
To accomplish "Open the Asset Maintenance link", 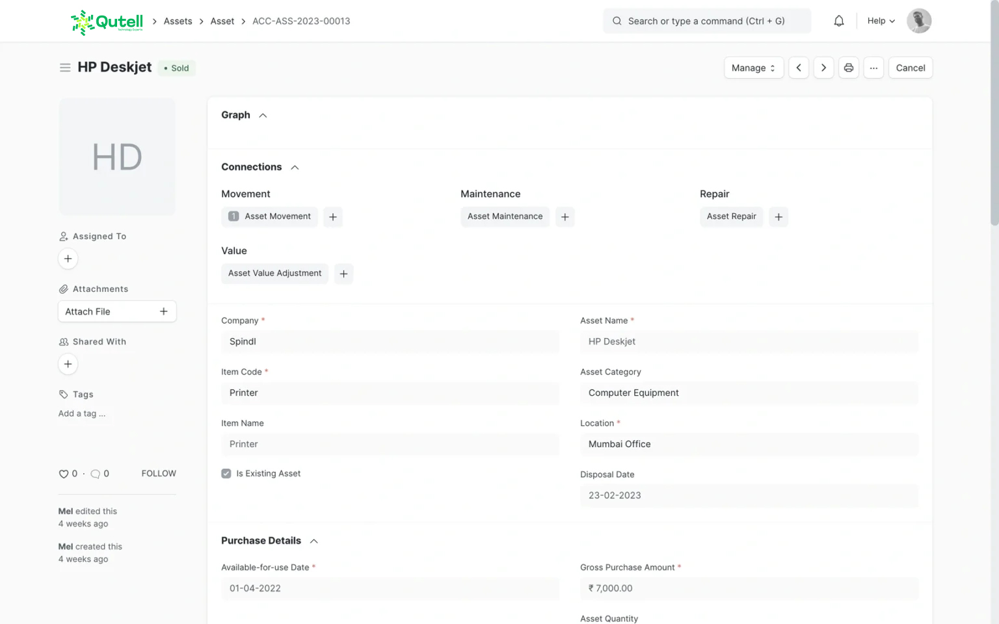I will (x=505, y=216).
